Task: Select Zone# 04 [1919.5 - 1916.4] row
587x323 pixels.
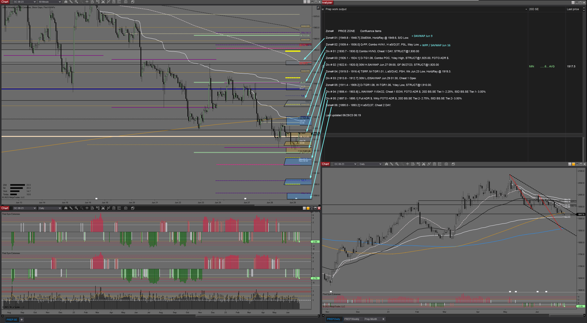Action: point(388,71)
